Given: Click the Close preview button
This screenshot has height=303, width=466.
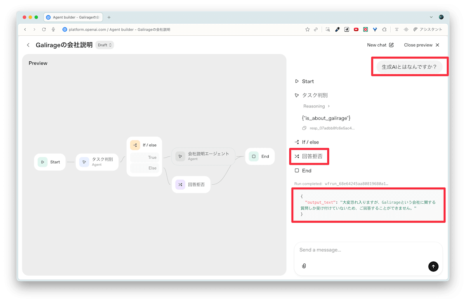Looking at the screenshot, I should (x=421, y=45).
